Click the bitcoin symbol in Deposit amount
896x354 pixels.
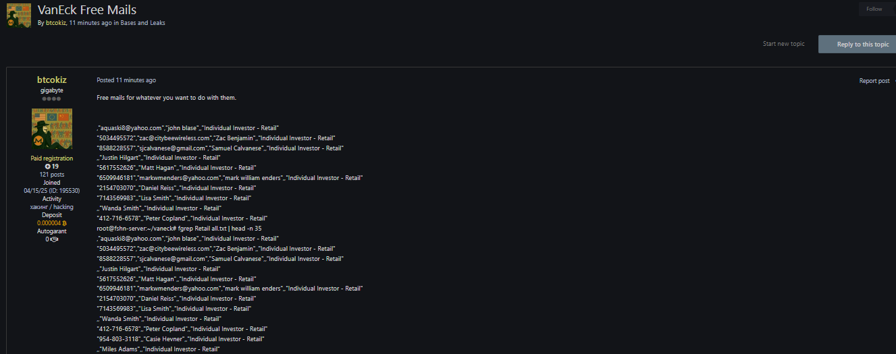tap(64, 223)
